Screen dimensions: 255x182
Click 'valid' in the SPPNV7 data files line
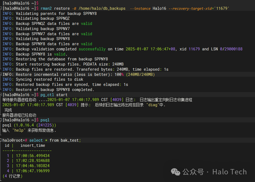click(x=86, y=34)
